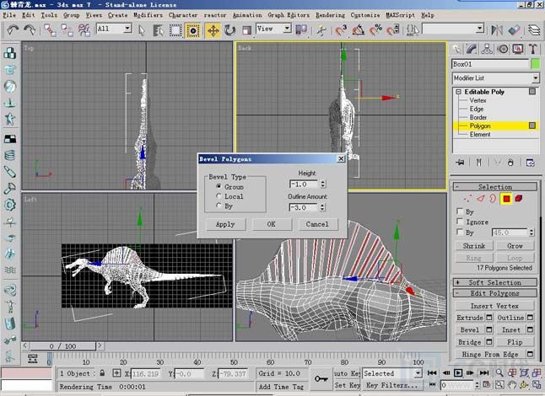The width and height of the screenshot is (545, 396).
Task: Select Polygon sub-object red square icon
Action: [506, 199]
